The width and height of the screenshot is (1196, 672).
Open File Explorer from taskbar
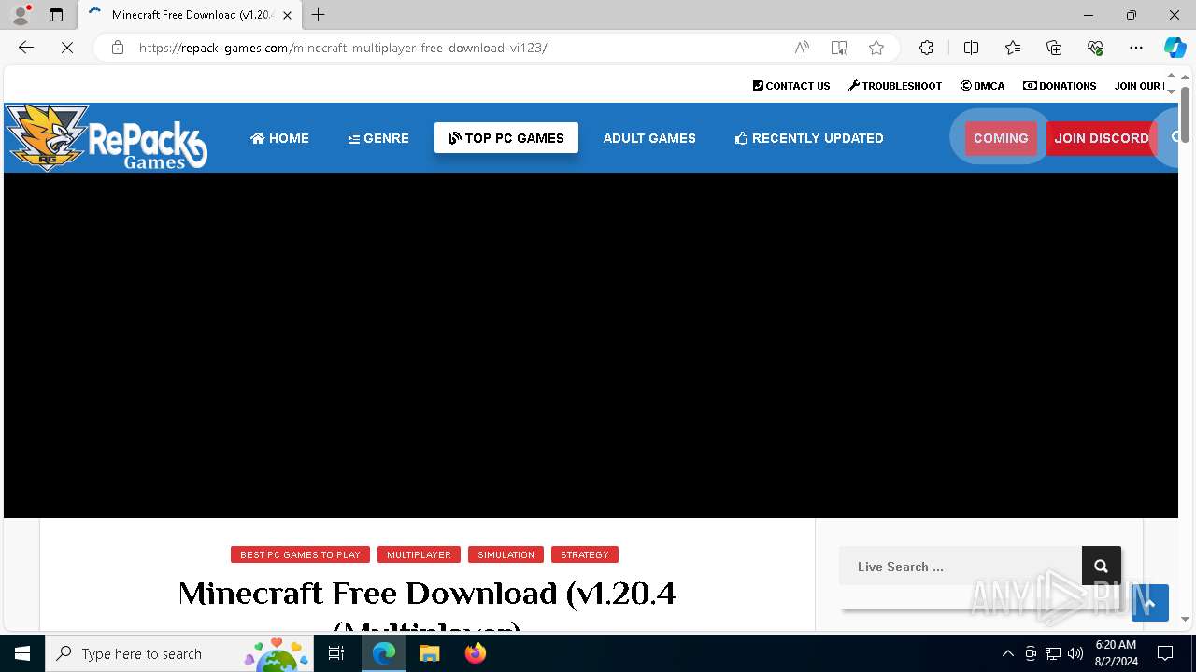click(429, 653)
